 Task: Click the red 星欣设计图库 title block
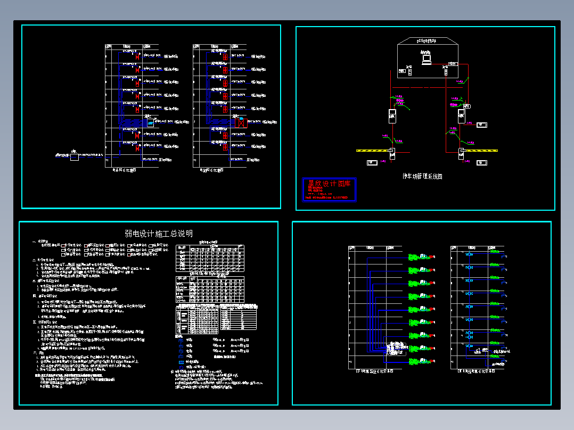[330, 189]
